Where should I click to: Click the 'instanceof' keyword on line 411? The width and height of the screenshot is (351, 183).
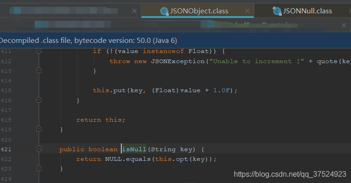[163, 51]
